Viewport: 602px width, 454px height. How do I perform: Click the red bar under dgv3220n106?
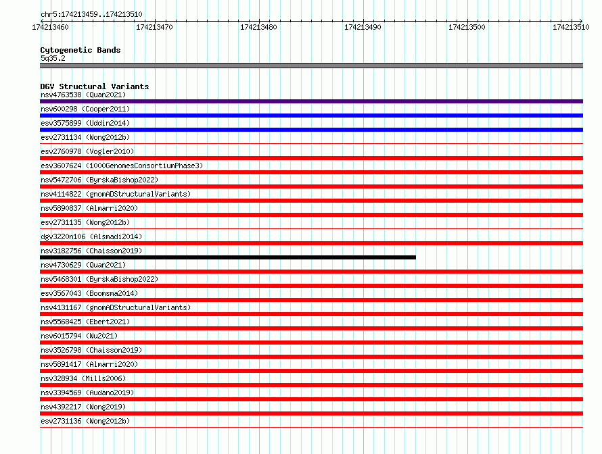311,243
